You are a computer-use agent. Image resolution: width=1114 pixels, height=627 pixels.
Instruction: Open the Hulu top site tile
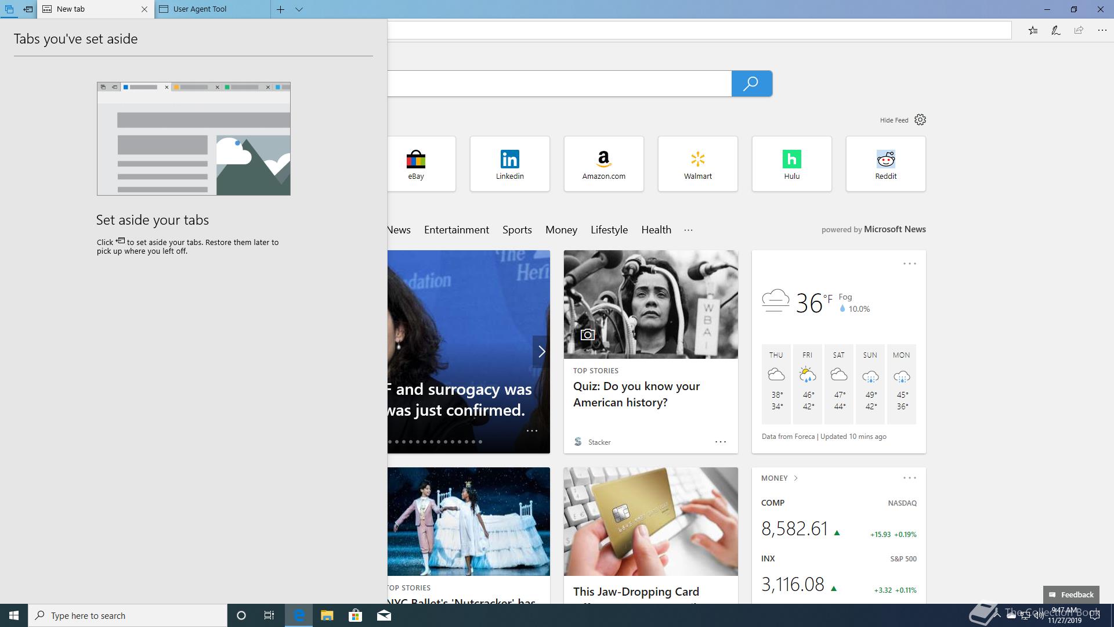(x=792, y=164)
